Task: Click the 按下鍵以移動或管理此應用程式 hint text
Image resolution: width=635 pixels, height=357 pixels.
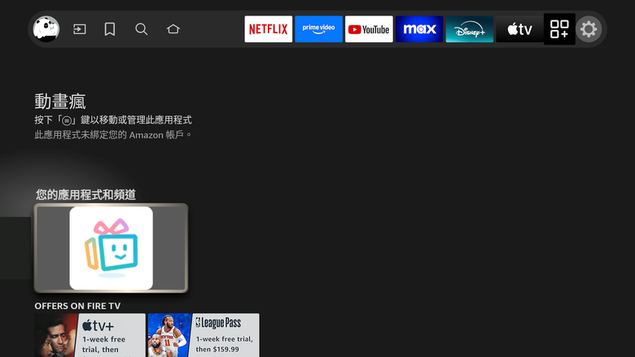Action: point(113,120)
